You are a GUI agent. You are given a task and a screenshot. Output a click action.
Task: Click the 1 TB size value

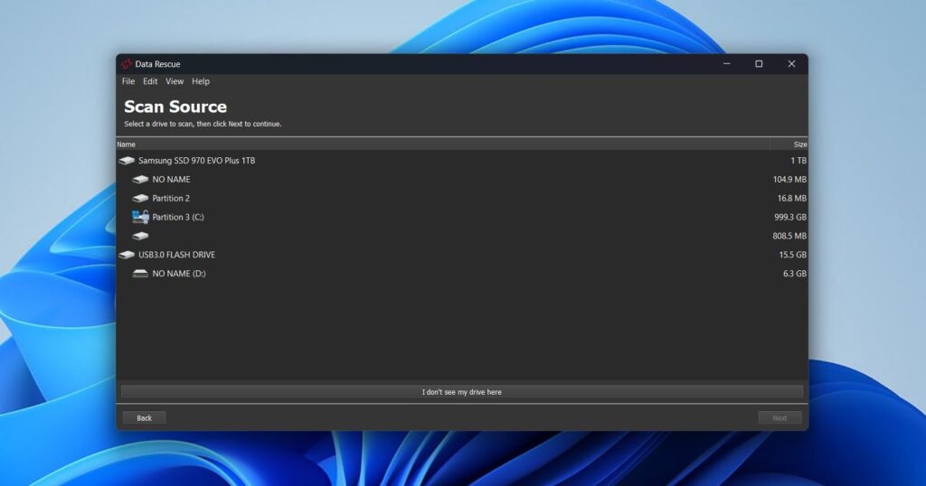pyautogui.click(x=798, y=161)
